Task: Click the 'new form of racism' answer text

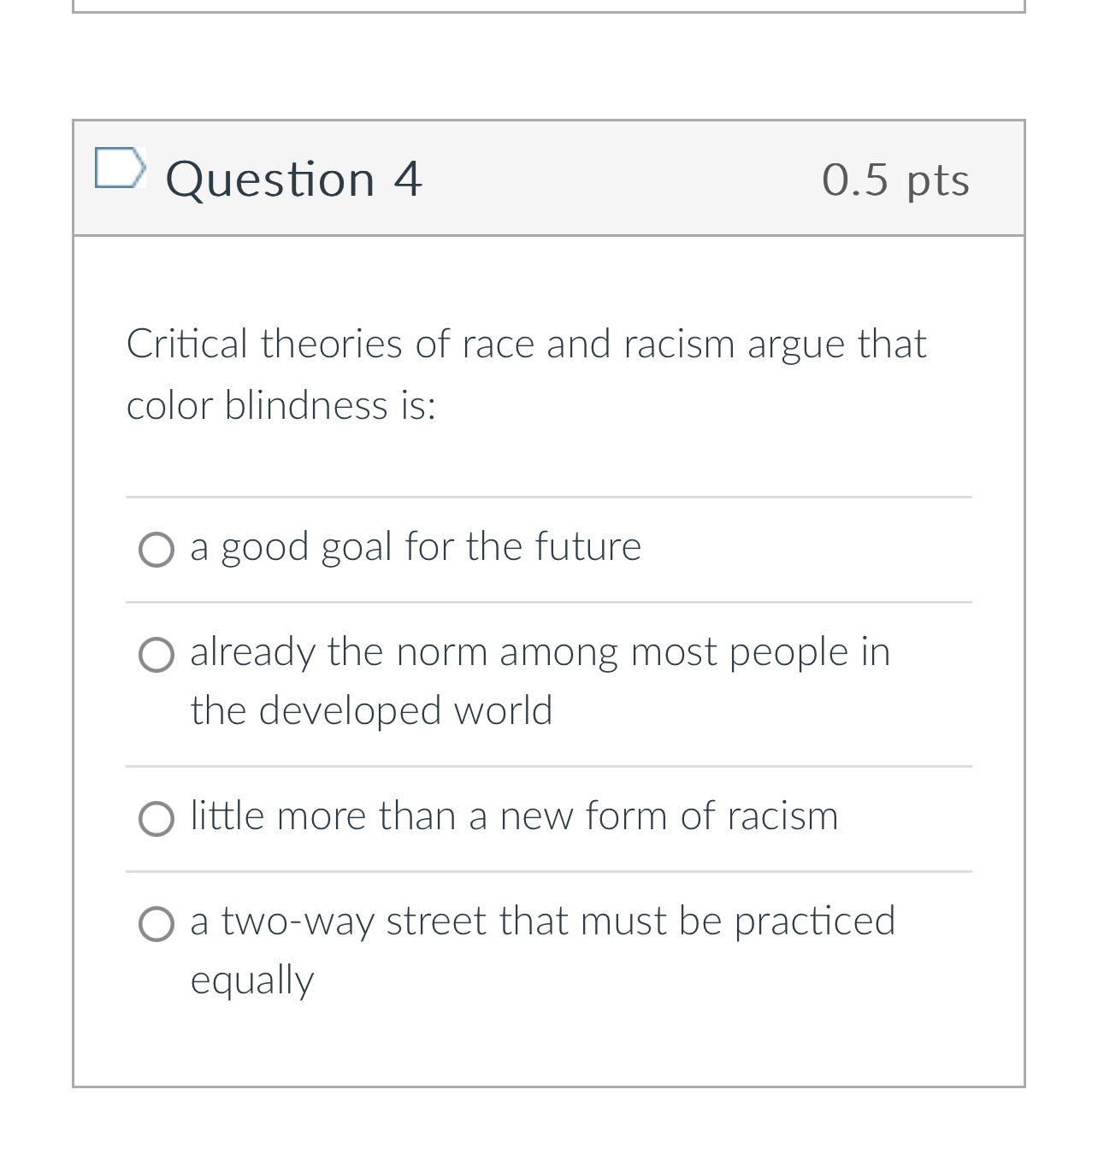Action: (x=513, y=816)
